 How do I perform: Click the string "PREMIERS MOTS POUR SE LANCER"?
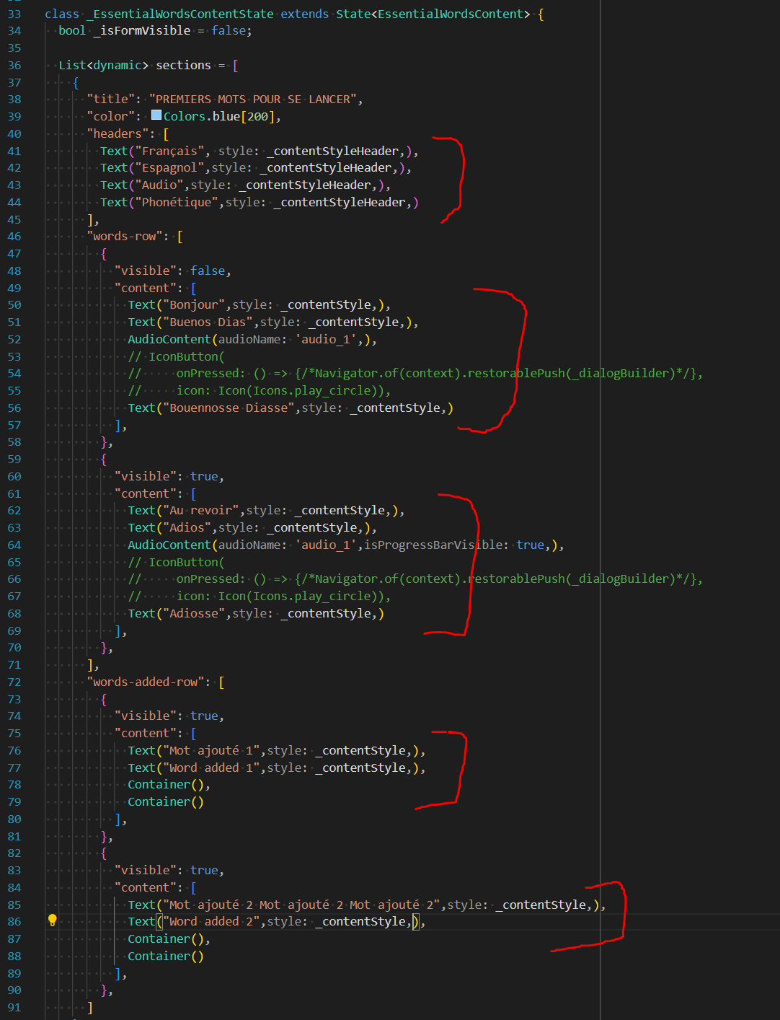click(254, 98)
